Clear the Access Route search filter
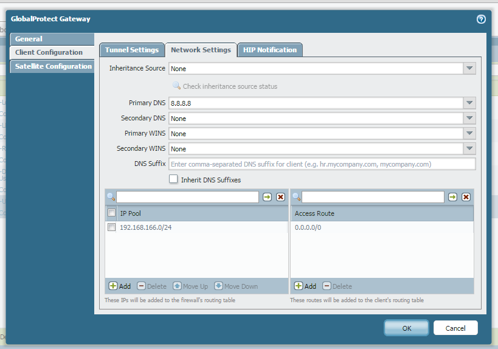 (466, 197)
